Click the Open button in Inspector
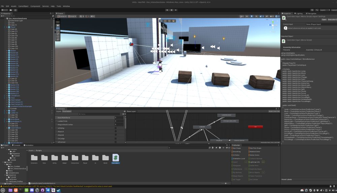This screenshot has height=193, width=337. click(324, 20)
